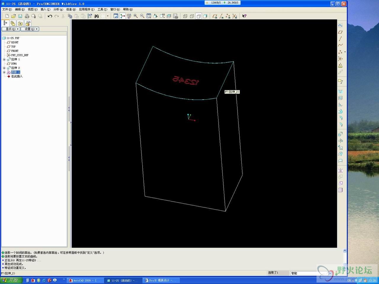This screenshot has height=284, width=379.
Task: Switch to wireframe display mode
Action: (185, 16)
